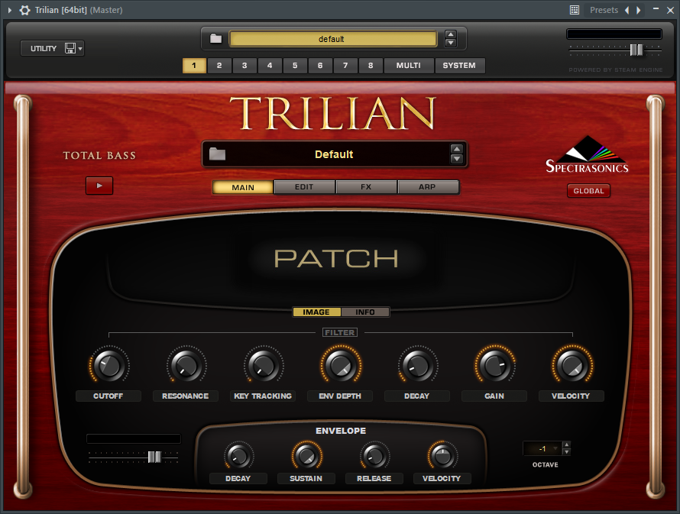680x514 pixels.
Task: Click the Spectrasonics logo
Action: 587,155
